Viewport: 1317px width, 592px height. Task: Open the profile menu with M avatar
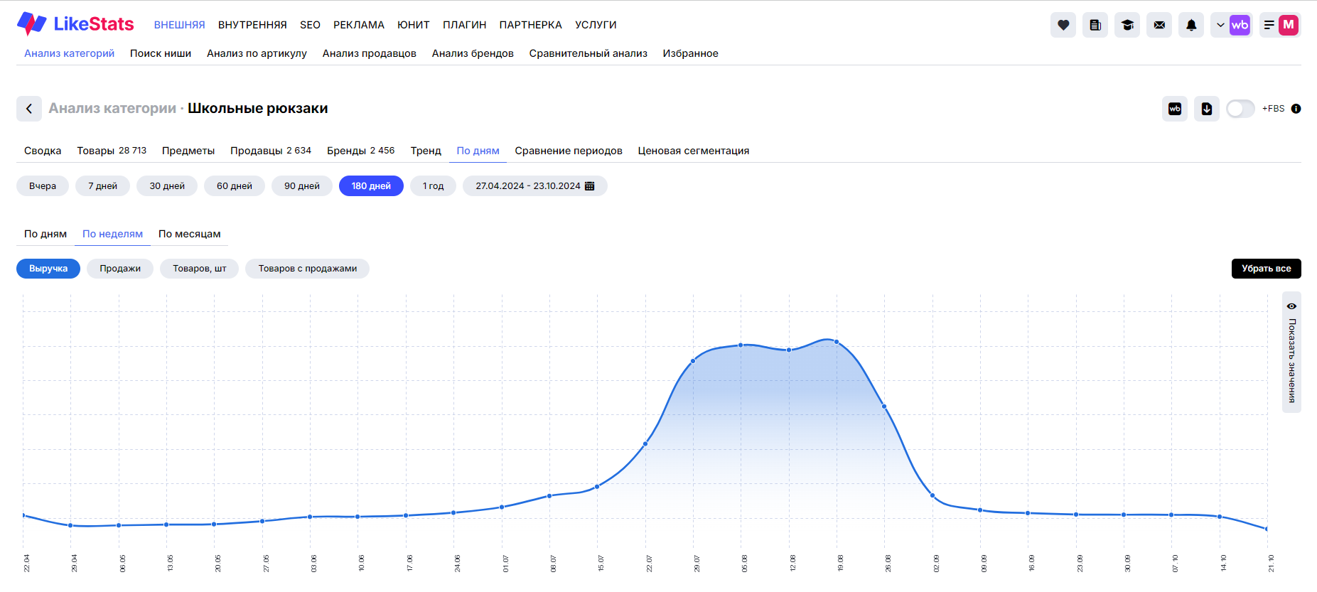click(1280, 25)
